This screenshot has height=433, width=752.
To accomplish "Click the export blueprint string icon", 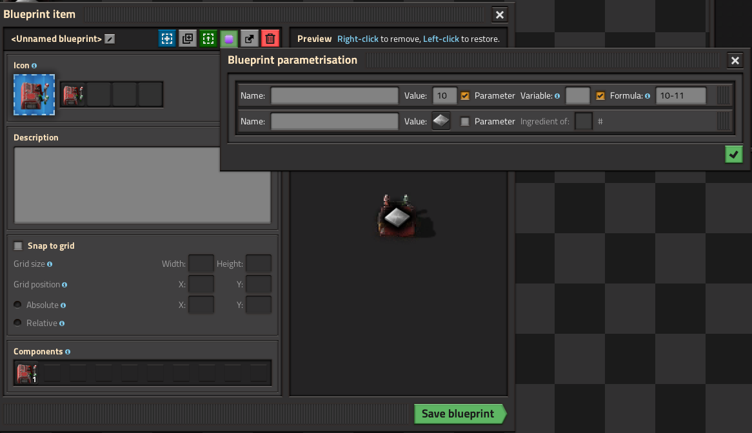I will 250,39.
